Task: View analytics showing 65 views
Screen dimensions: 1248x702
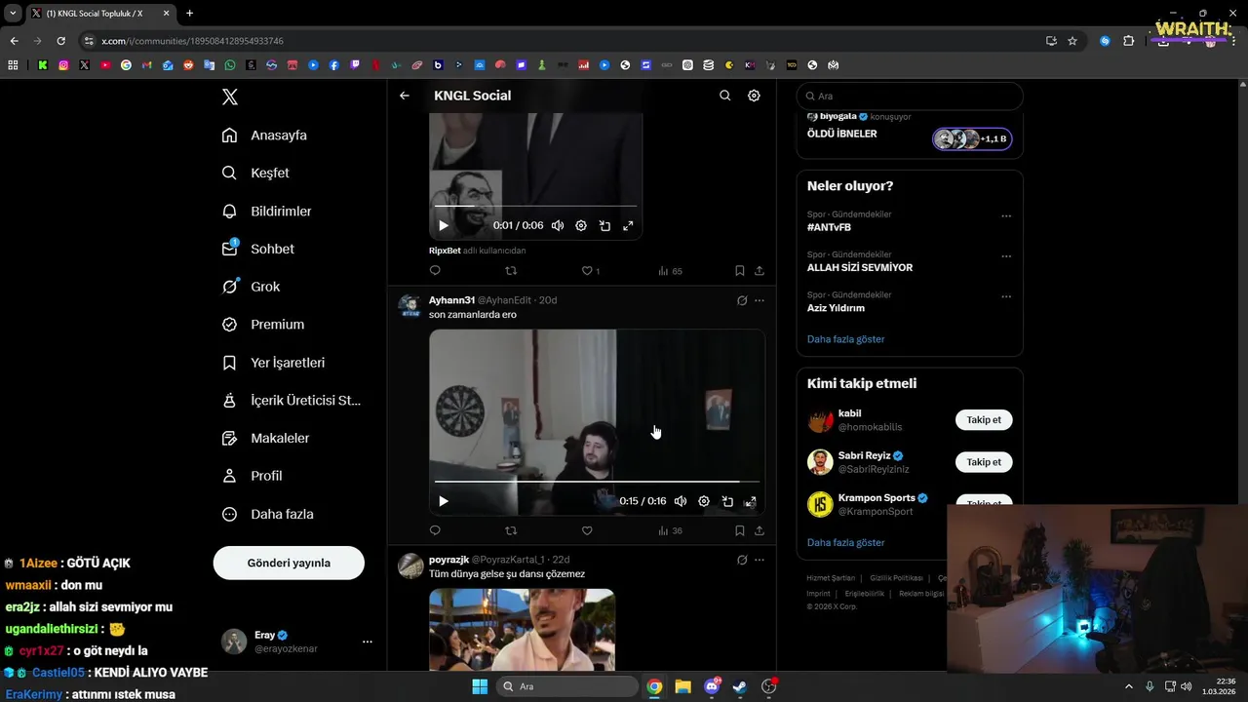Action: 671,270
